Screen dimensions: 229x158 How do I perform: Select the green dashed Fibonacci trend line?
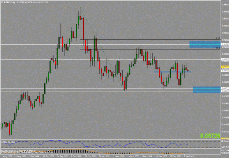[102, 48]
